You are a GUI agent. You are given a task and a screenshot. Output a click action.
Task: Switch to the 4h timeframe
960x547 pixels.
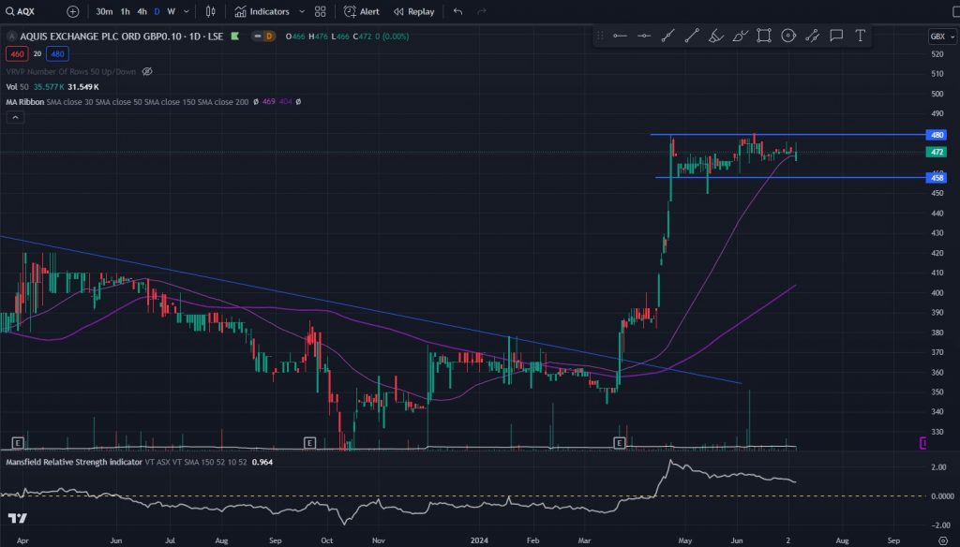coord(142,12)
